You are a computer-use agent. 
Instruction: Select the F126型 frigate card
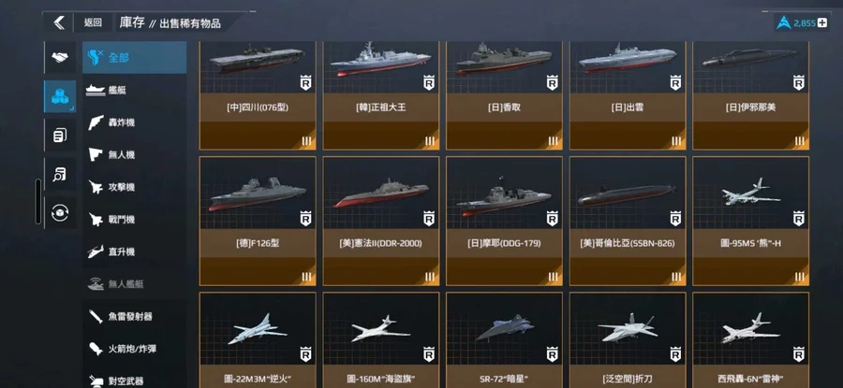coord(258,221)
